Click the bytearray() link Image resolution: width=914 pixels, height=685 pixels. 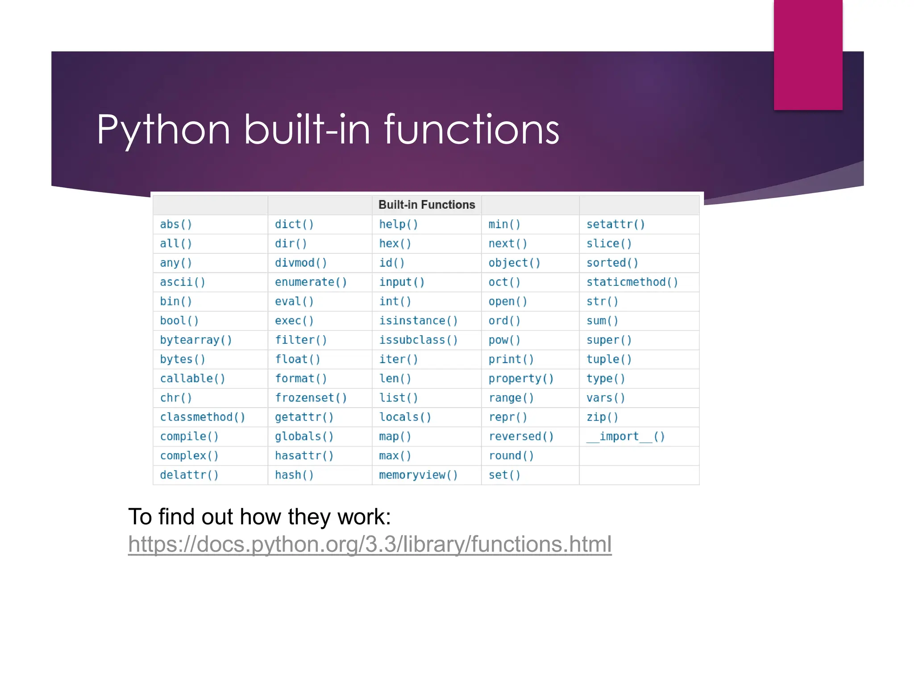pyautogui.click(x=196, y=340)
